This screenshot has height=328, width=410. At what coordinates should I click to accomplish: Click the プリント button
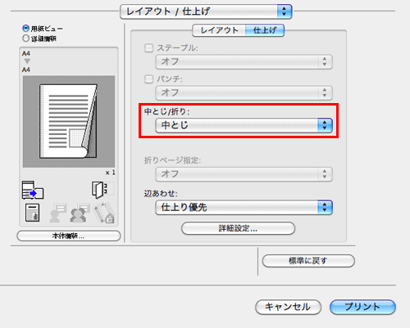click(x=362, y=307)
